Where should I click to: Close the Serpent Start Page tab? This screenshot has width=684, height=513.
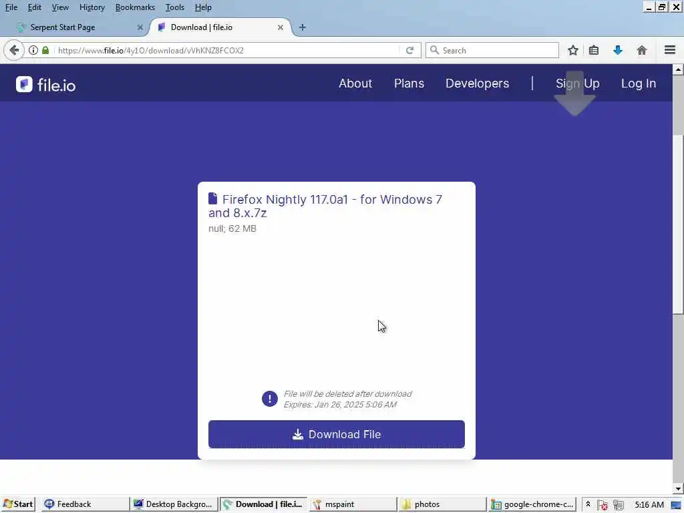[140, 27]
